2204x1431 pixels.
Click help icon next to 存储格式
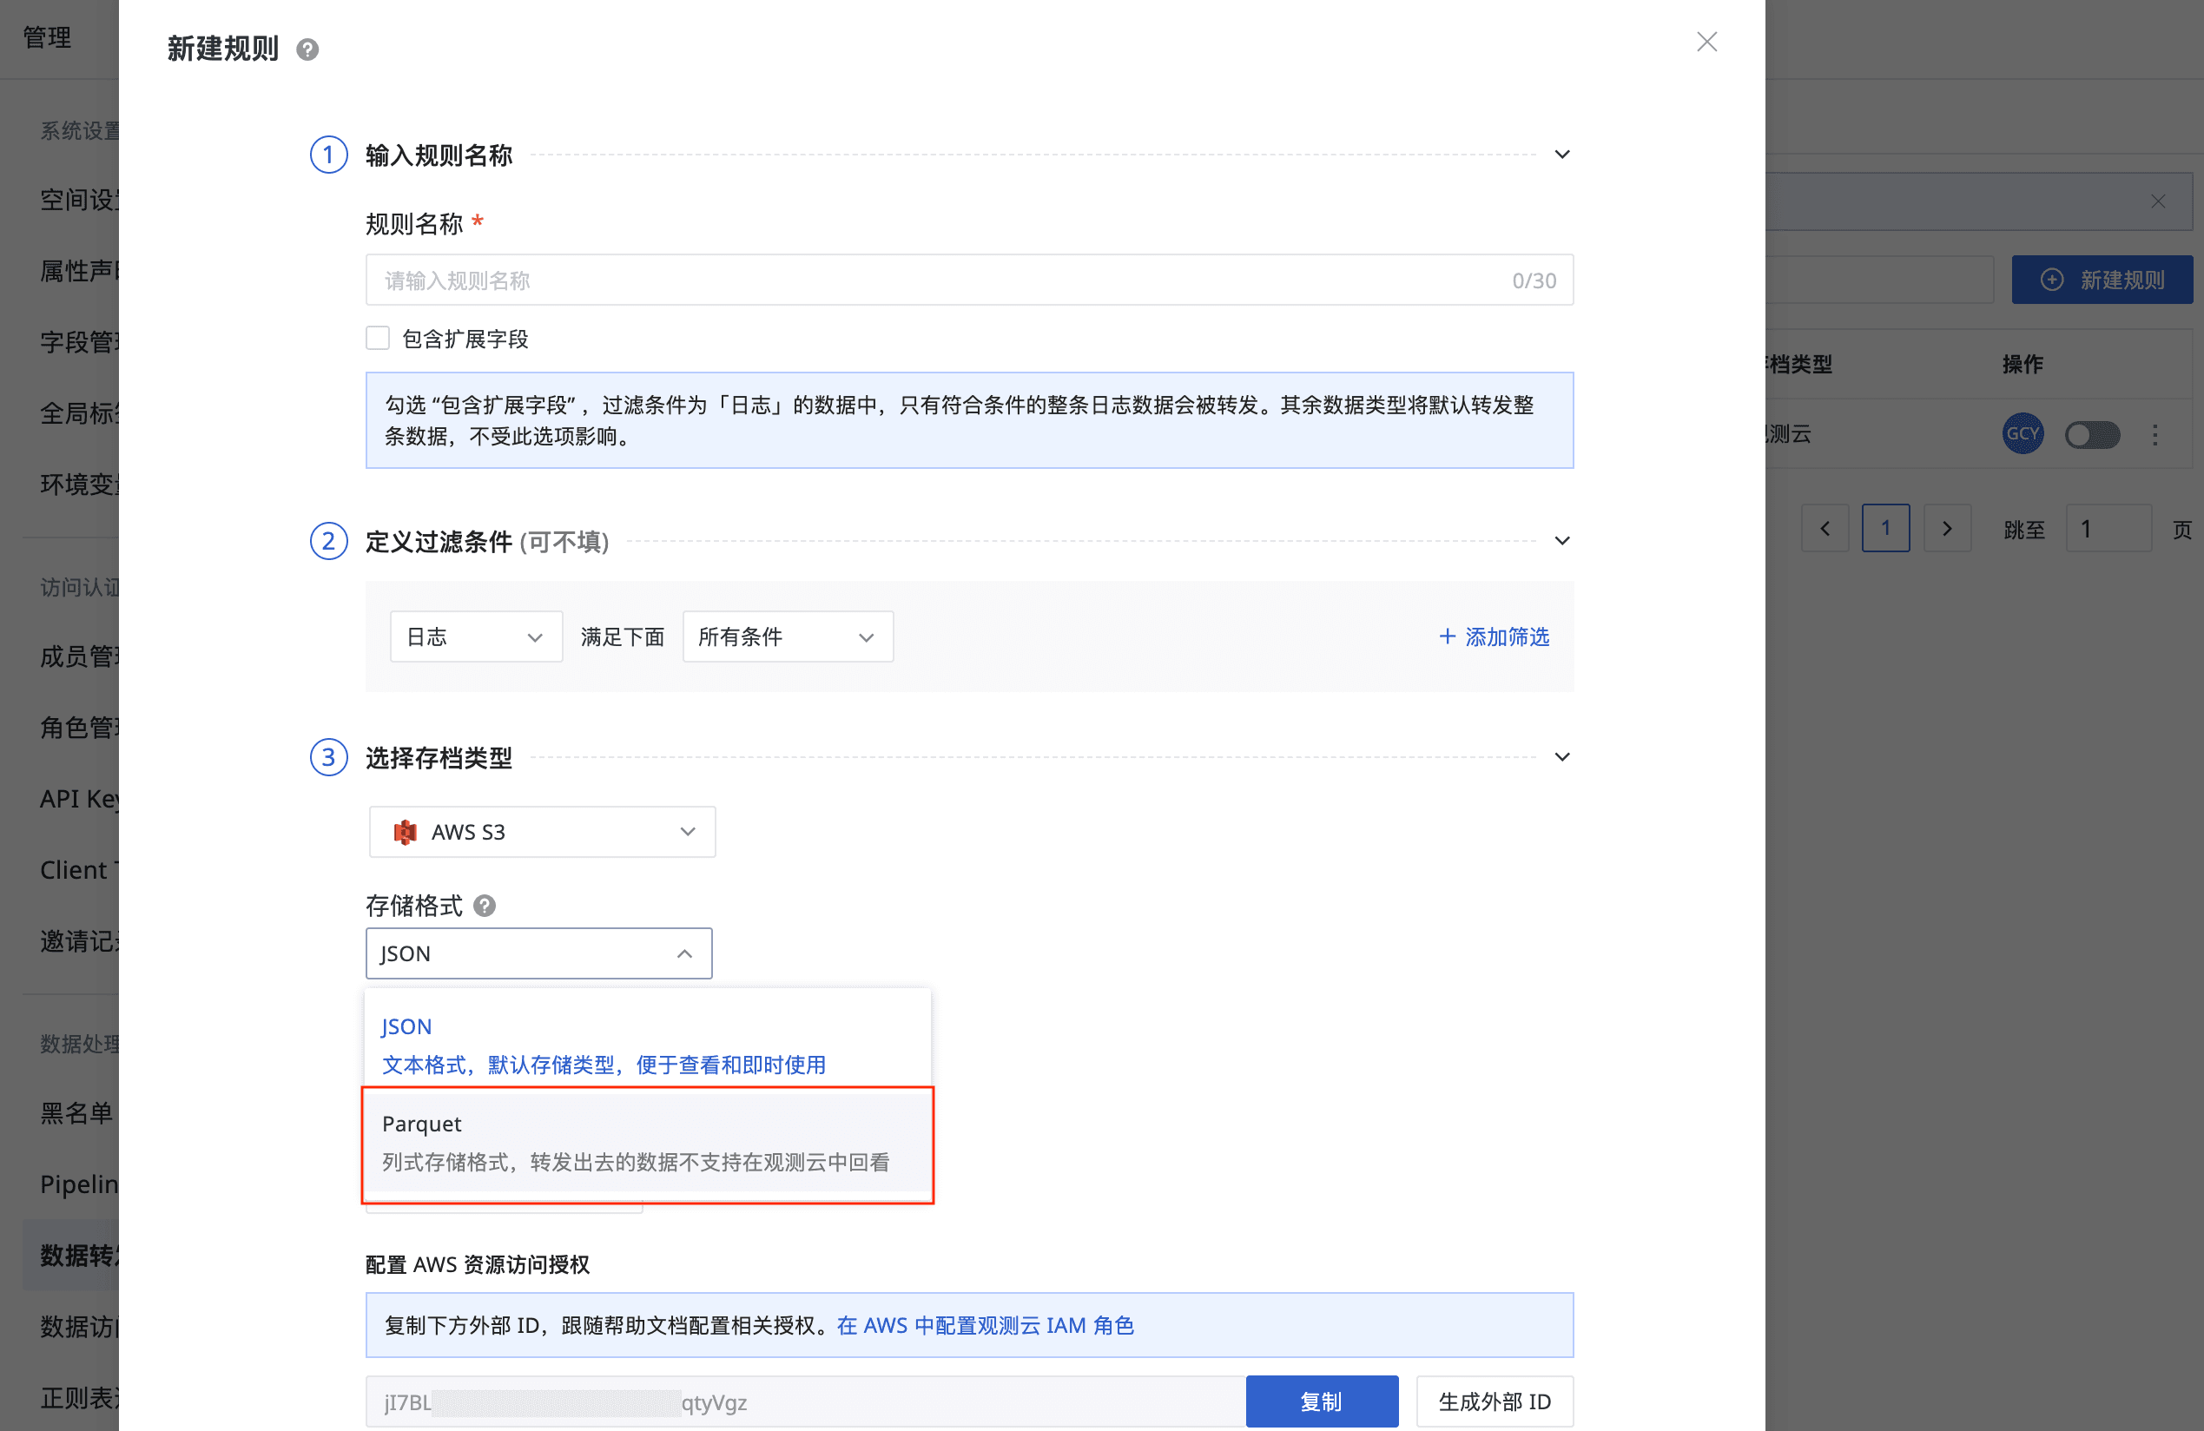click(x=485, y=905)
